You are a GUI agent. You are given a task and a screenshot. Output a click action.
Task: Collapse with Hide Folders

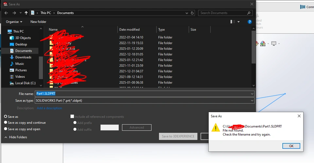pos(16,137)
